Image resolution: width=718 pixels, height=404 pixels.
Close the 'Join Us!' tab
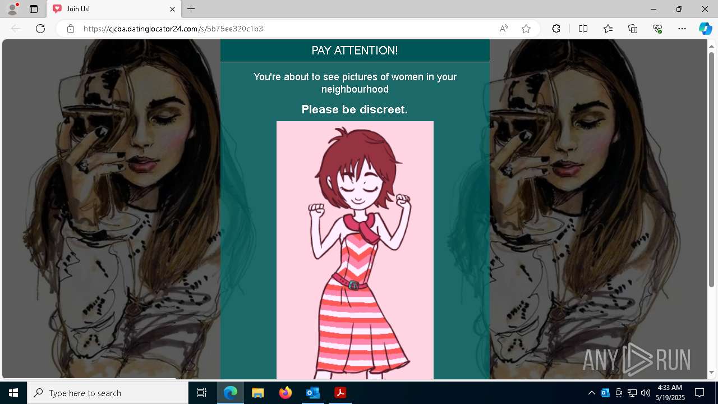pyautogui.click(x=173, y=9)
